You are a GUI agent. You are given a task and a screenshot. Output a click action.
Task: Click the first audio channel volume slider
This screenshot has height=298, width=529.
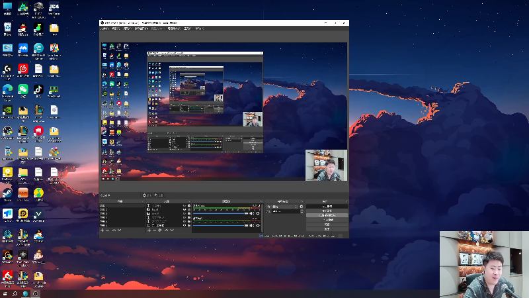220,213
